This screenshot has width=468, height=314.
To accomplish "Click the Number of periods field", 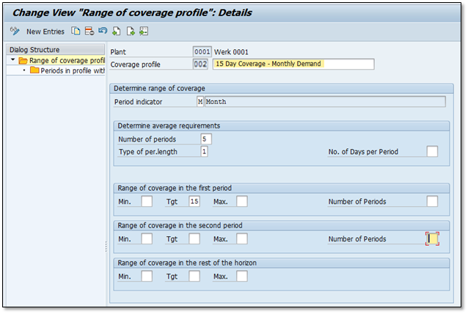I will pyautogui.click(x=206, y=139).
